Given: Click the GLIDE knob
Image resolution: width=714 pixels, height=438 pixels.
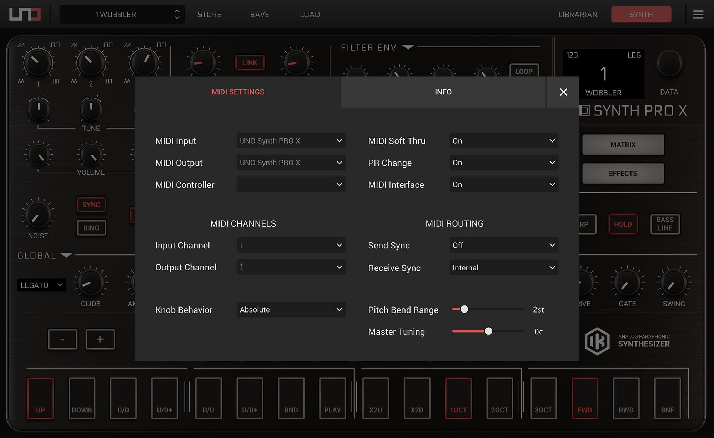Looking at the screenshot, I should (x=90, y=283).
